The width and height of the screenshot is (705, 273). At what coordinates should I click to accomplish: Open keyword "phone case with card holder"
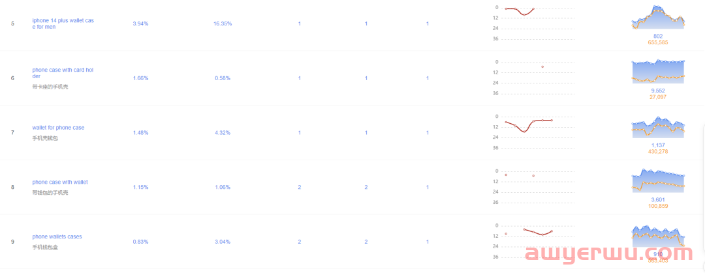pos(63,73)
